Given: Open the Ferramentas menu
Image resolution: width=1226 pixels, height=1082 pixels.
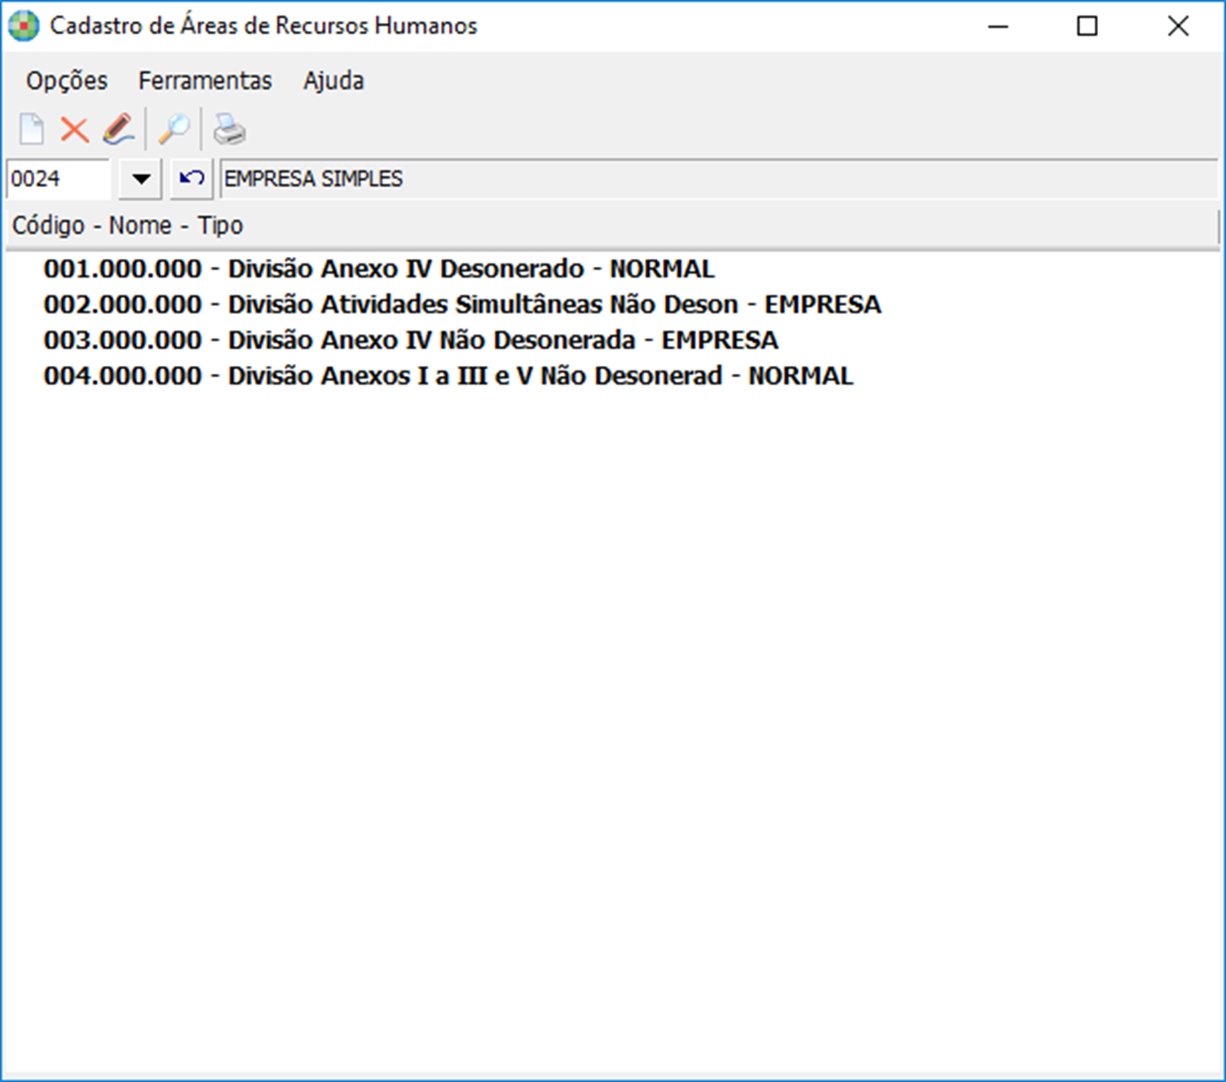Looking at the screenshot, I should pos(205,81).
